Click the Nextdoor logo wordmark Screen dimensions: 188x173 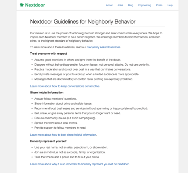35,5
